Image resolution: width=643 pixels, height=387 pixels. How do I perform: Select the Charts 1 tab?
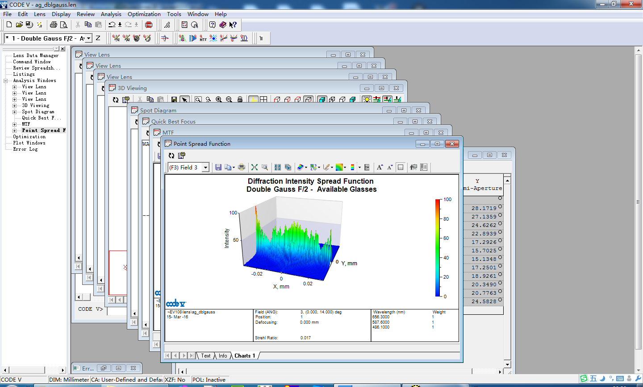point(245,356)
